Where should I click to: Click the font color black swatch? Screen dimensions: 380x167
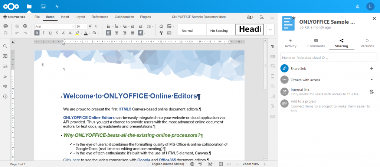coord(86,33)
